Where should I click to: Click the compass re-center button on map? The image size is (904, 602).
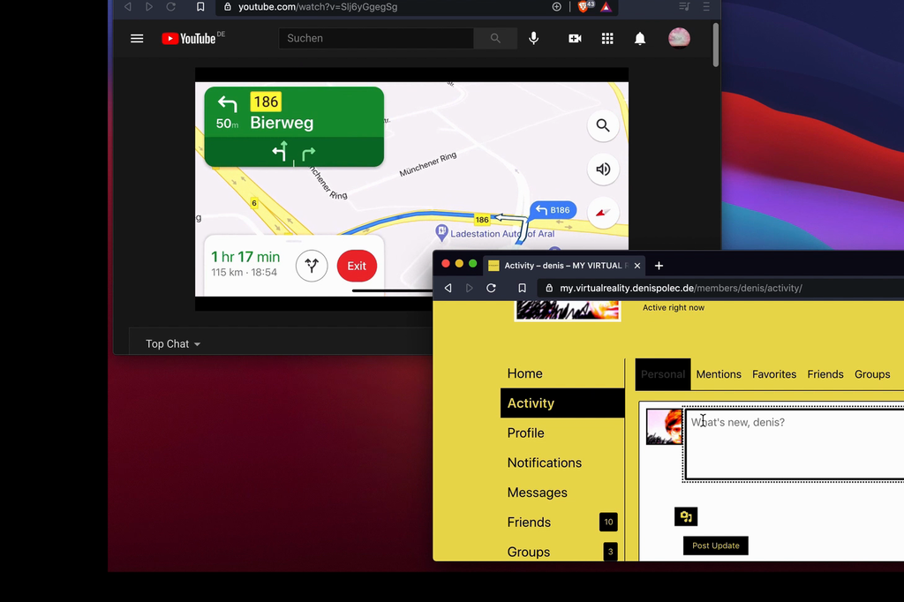point(603,213)
